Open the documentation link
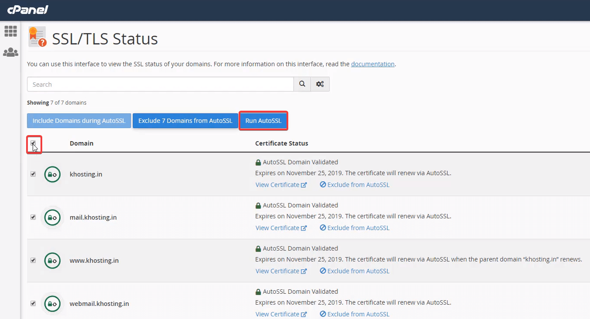 tap(372, 64)
